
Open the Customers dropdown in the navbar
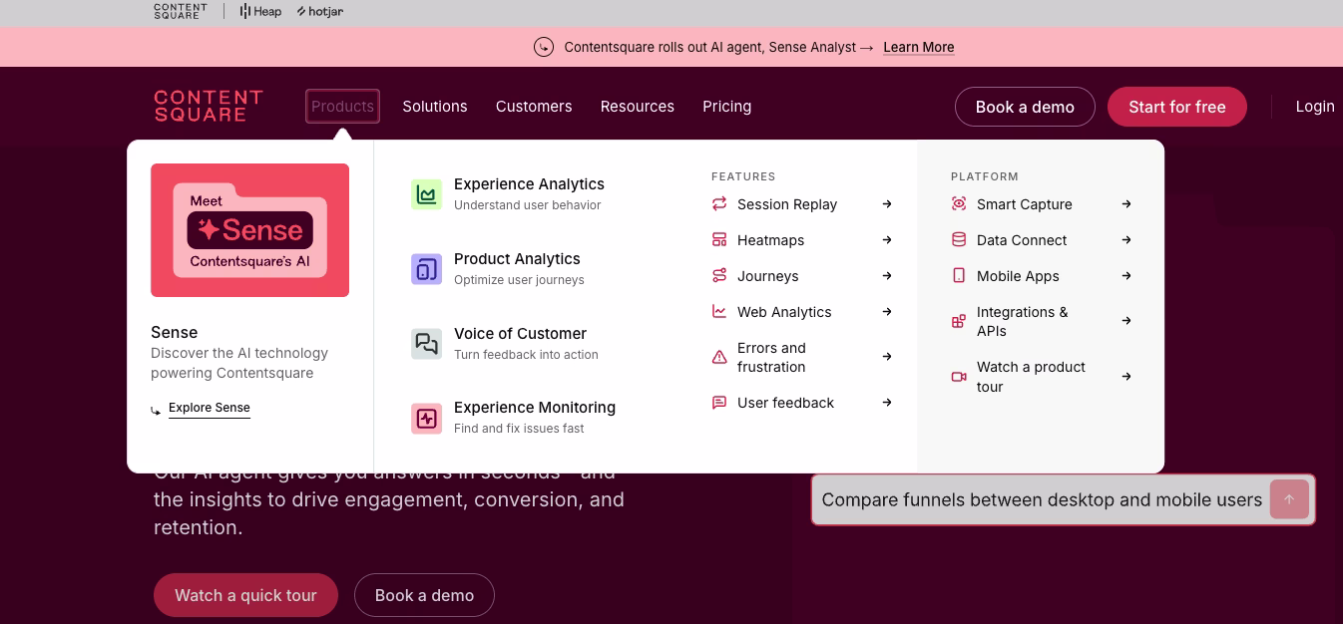point(534,107)
